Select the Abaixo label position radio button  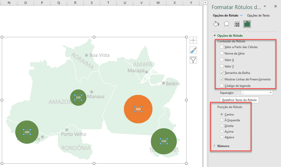point(221,137)
